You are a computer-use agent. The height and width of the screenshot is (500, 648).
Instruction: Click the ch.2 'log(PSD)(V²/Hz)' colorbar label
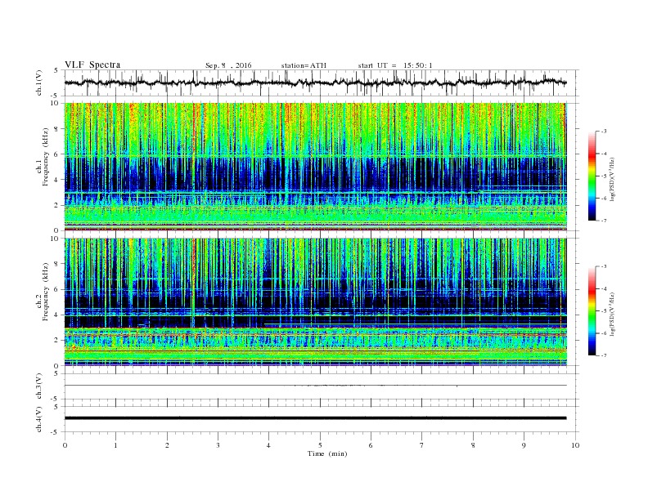click(613, 314)
